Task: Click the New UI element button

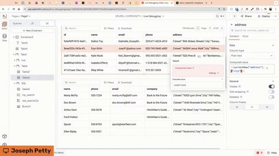Action: tap(32, 31)
